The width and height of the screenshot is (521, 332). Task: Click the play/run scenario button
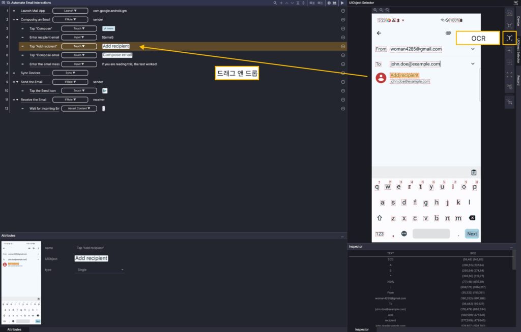point(342,3)
